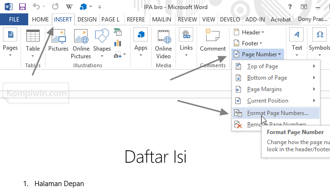The width and height of the screenshot is (330, 188).
Task: Open the Shapes gallery
Action: (x=102, y=43)
